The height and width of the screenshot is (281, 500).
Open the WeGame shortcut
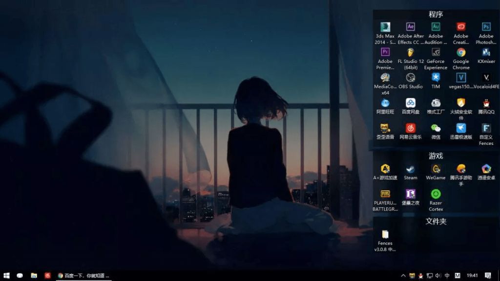[x=436, y=169]
